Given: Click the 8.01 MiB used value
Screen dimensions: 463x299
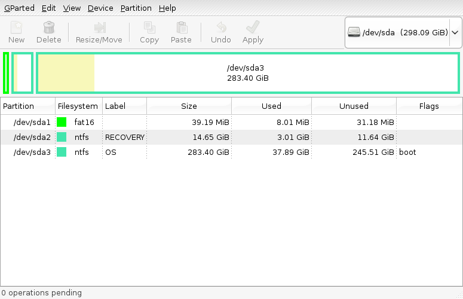Looking at the screenshot, I should (293, 123).
